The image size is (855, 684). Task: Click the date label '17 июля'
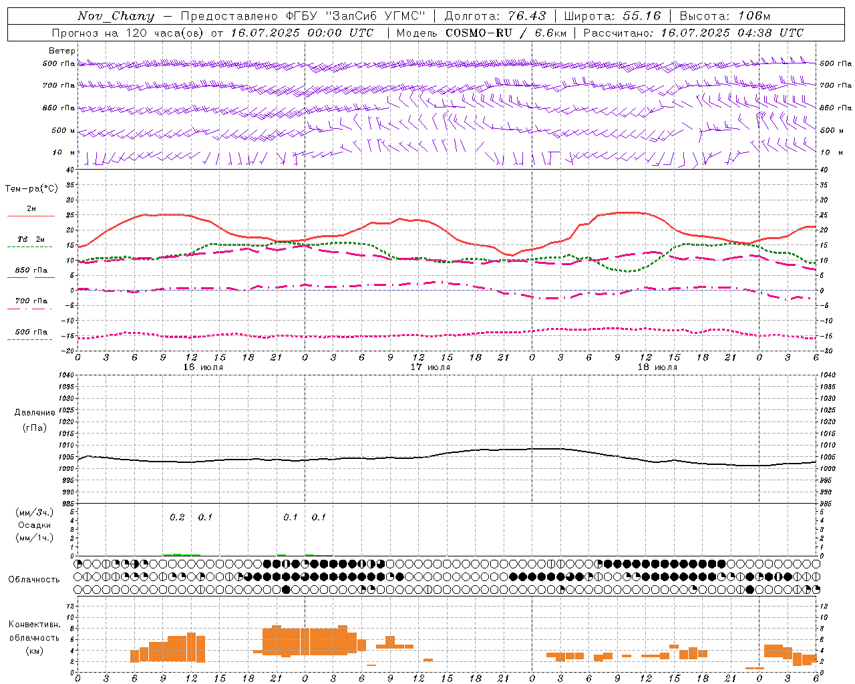430,367
